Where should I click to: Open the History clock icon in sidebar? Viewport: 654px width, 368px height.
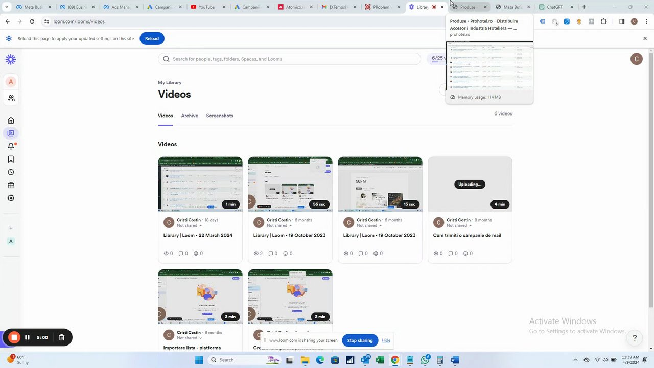(11, 172)
